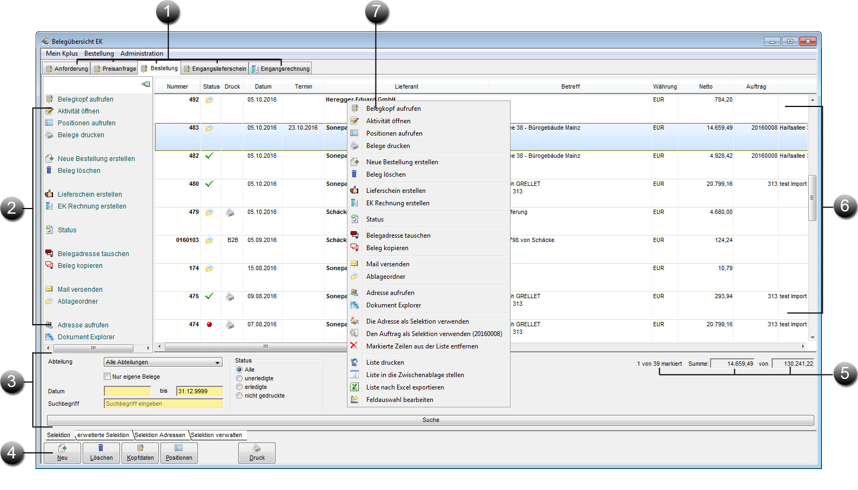Click the vertical scrollbar thumb of the list
This screenshot has height=490, width=858.
click(812, 198)
